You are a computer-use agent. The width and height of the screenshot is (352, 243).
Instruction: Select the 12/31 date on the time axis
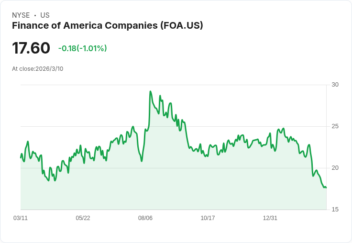(x=270, y=218)
